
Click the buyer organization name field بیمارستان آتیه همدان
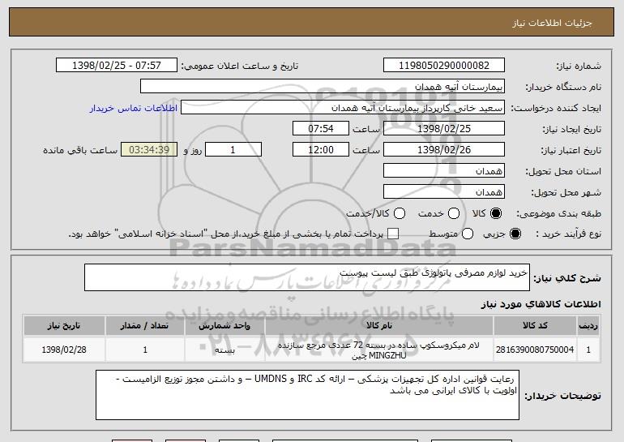[323, 87]
